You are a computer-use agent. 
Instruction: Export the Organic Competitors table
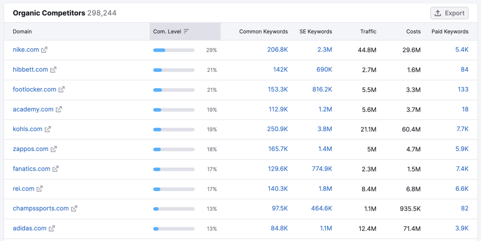coord(449,13)
